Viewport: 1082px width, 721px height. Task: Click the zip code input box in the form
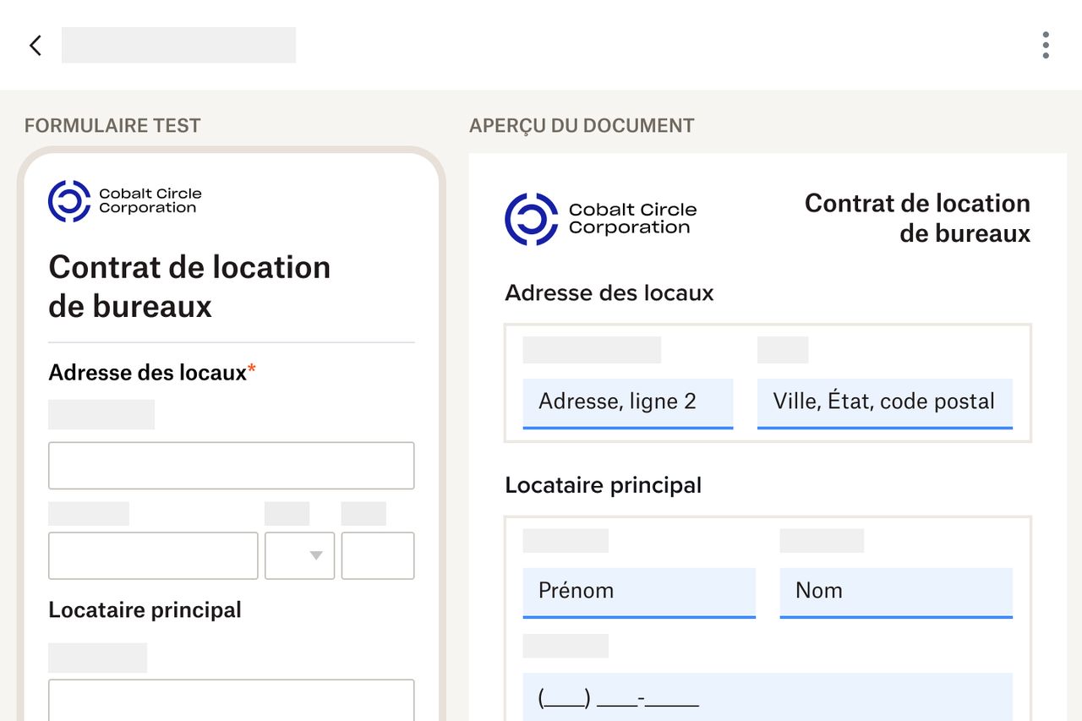tap(377, 555)
